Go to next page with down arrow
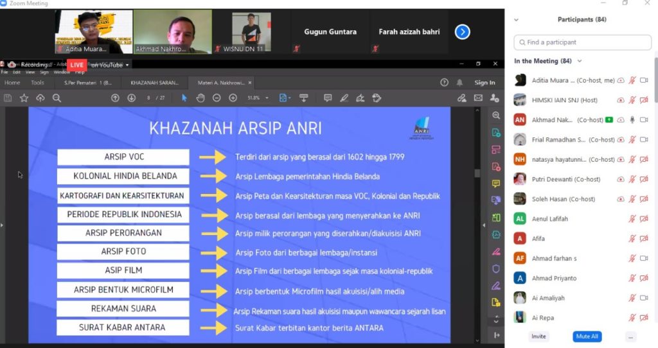The height and width of the screenshot is (348, 658). [x=131, y=98]
